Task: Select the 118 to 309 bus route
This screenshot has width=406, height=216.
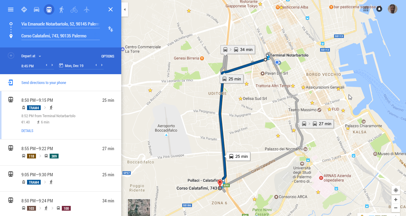Action: [x=61, y=152]
